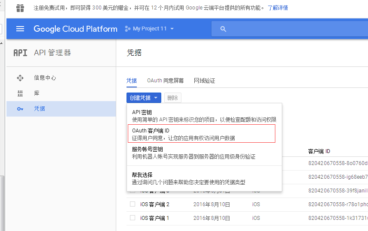Click client ID starting 820420670558-r78o1

(338, 204)
